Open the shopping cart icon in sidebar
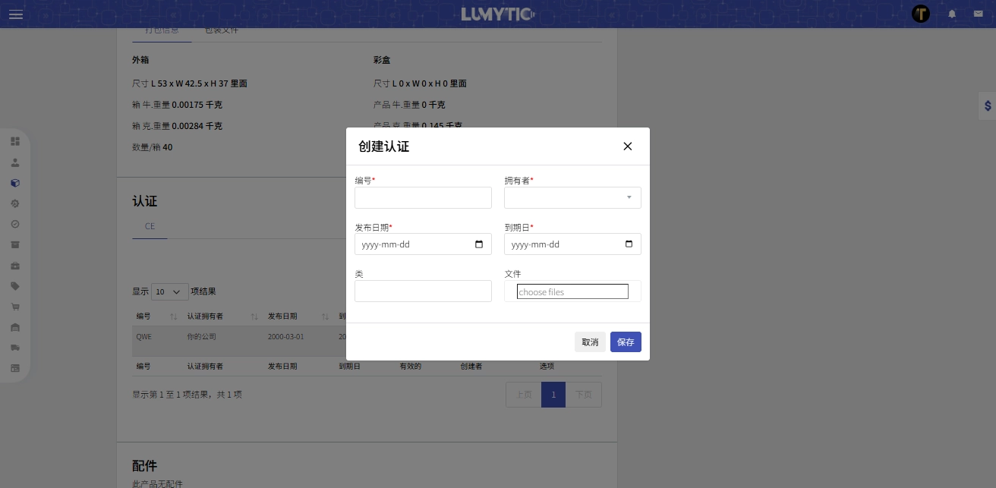The height and width of the screenshot is (488, 996). click(x=15, y=307)
